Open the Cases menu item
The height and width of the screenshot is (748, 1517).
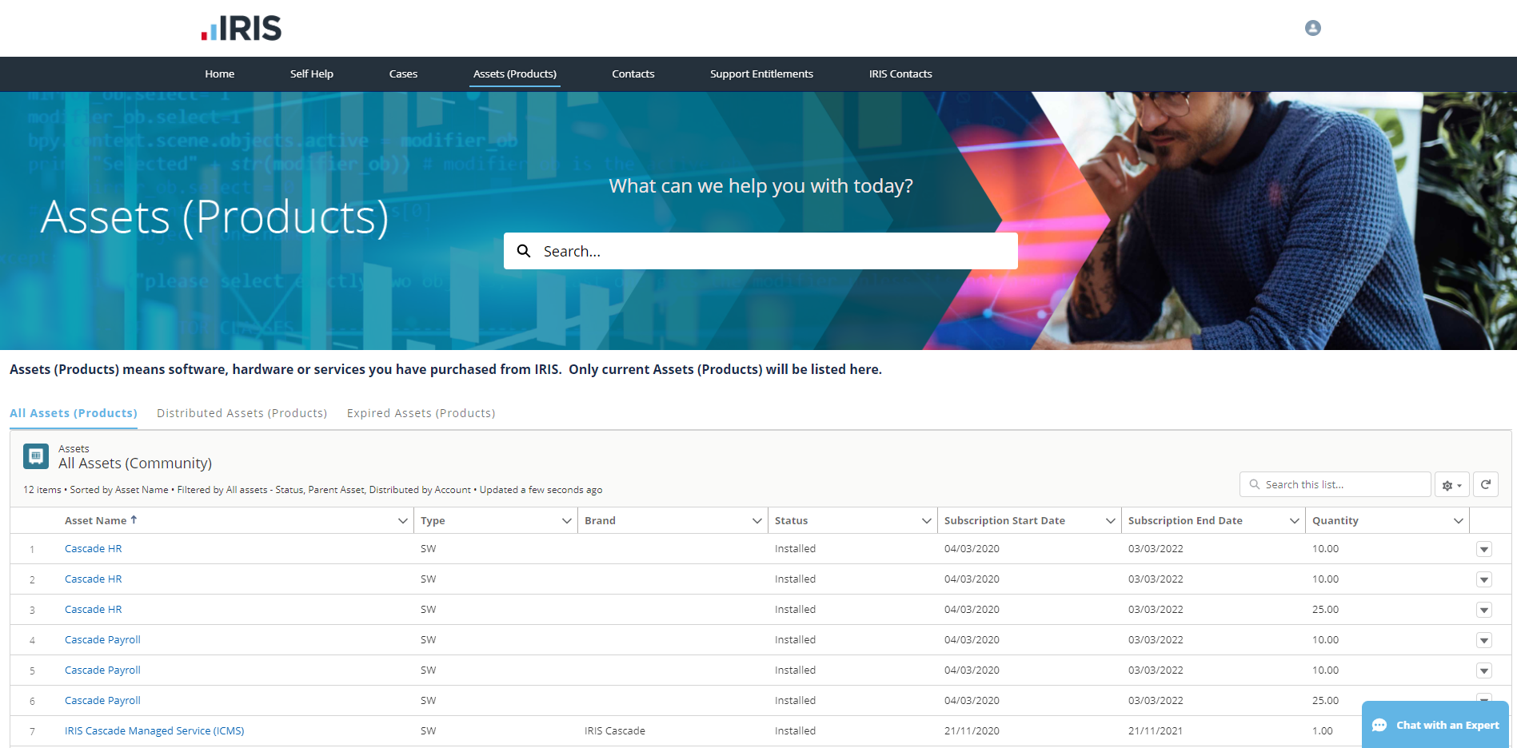pos(403,74)
